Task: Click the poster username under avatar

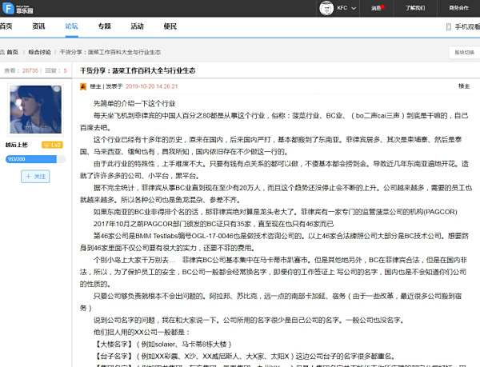Action: (17, 145)
